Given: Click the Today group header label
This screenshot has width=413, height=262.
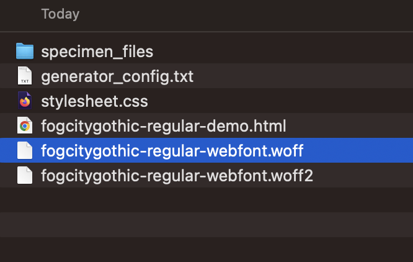Looking at the screenshot, I should tap(60, 14).
